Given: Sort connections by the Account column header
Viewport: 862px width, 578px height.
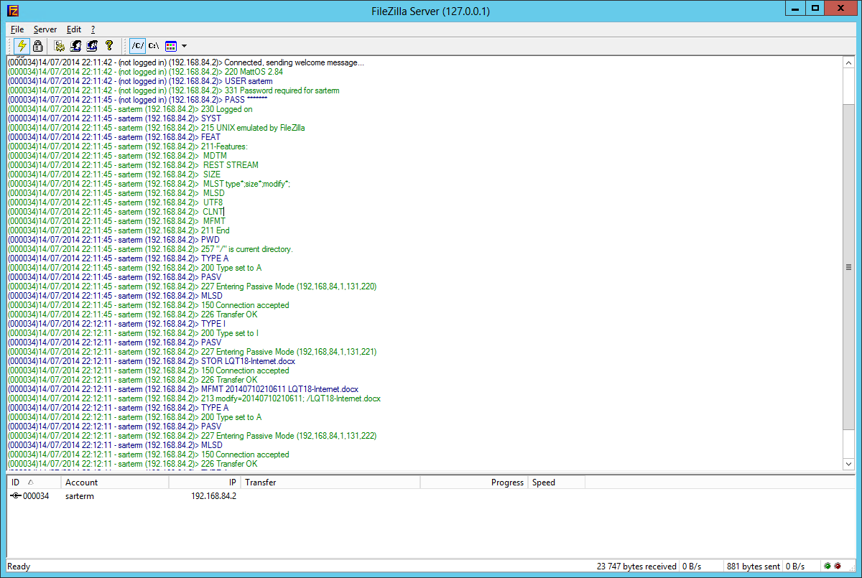Looking at the screenshot, I should [x=114, y=483].
